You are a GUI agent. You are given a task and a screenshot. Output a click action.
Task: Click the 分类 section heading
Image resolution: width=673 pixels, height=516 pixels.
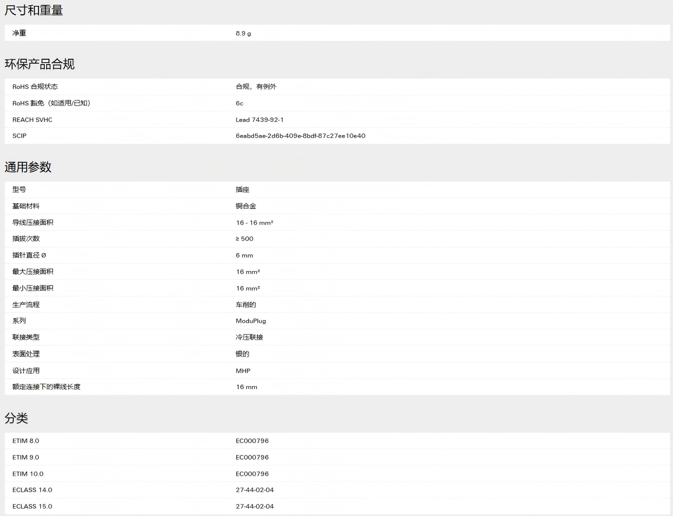coord(16,418)
